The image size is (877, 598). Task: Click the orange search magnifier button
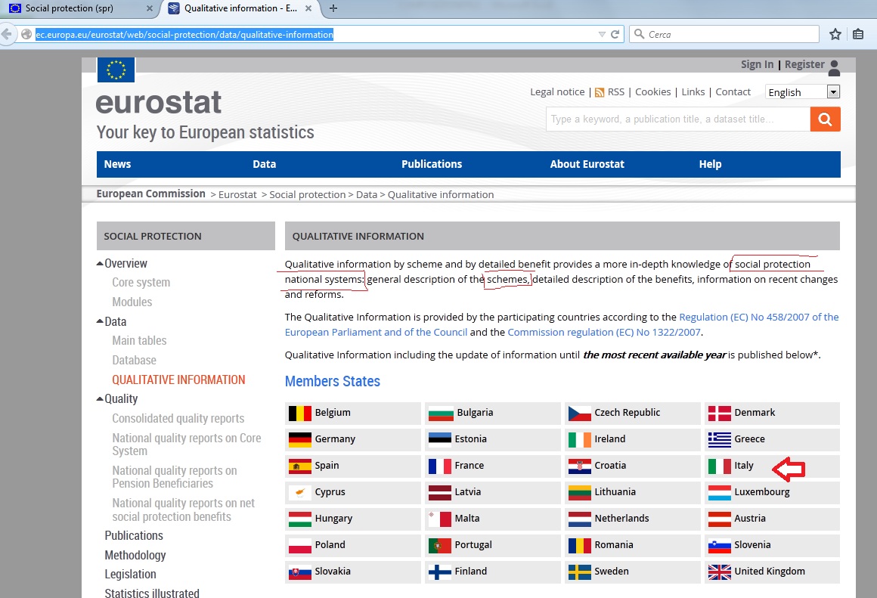(825, 119)
